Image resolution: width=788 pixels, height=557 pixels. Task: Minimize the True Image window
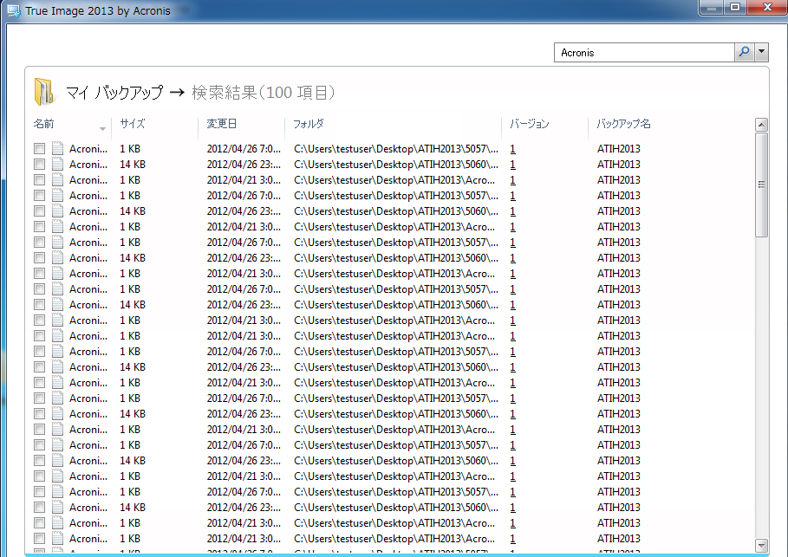[711, 8]
